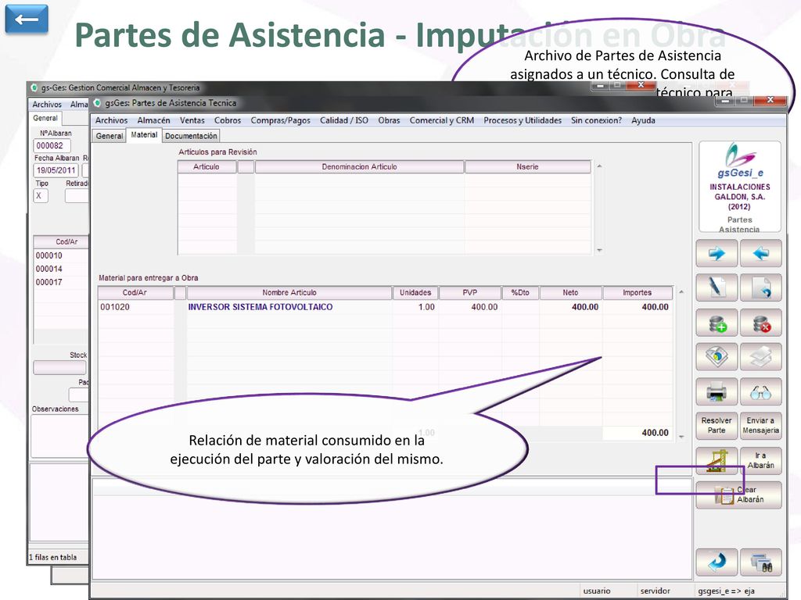Select the Material tab
This screenshot has height=600, width=801.
[x=144, y=134]
